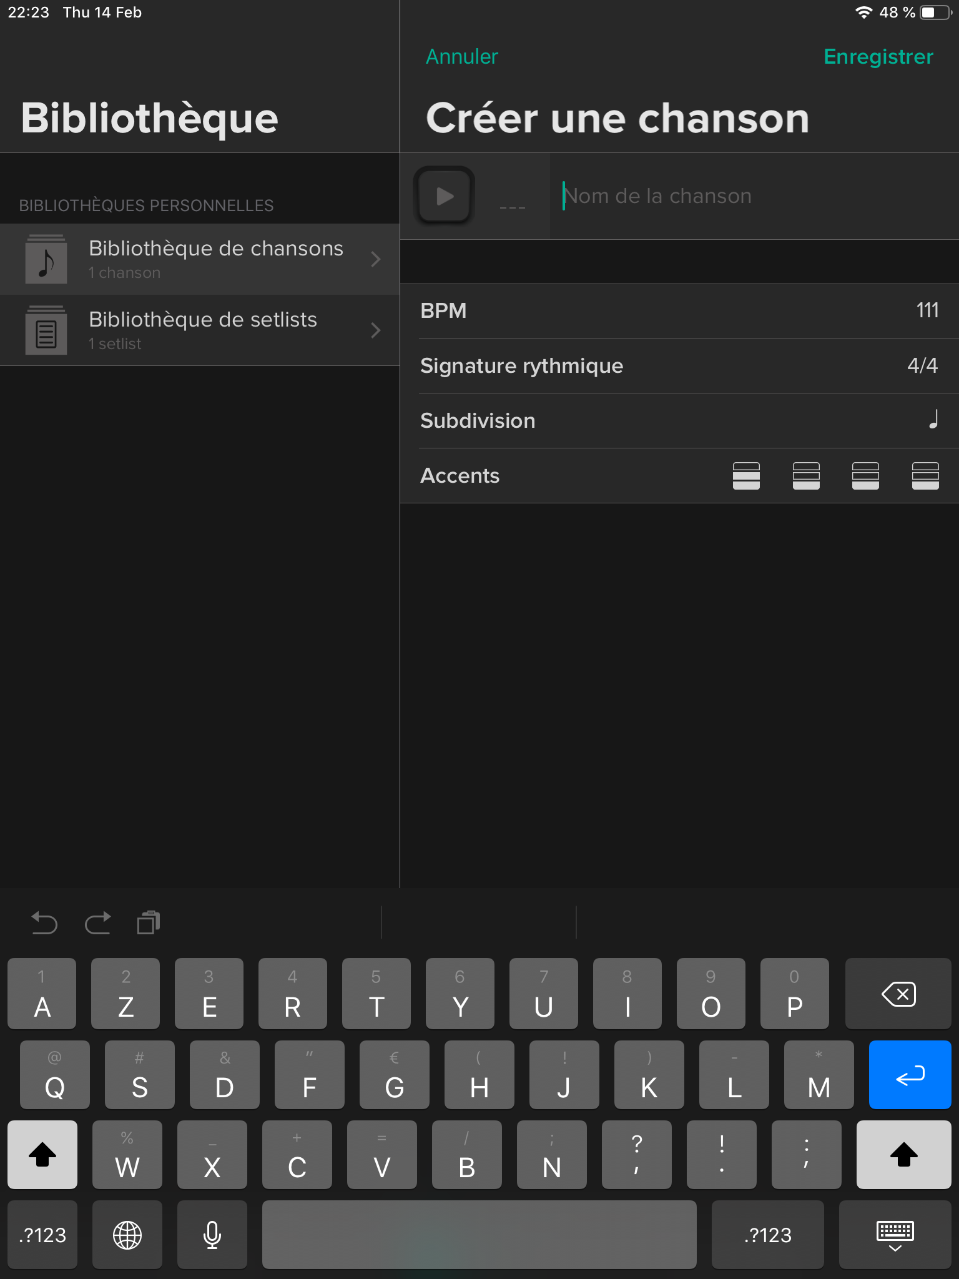Tap the R key

coord(293,994)
